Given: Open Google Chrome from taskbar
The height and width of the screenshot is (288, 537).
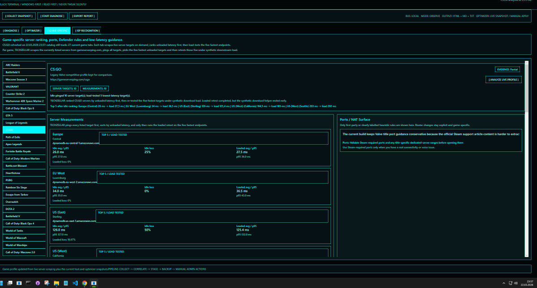Looking at the screenshot, I should tap(84, 283).
